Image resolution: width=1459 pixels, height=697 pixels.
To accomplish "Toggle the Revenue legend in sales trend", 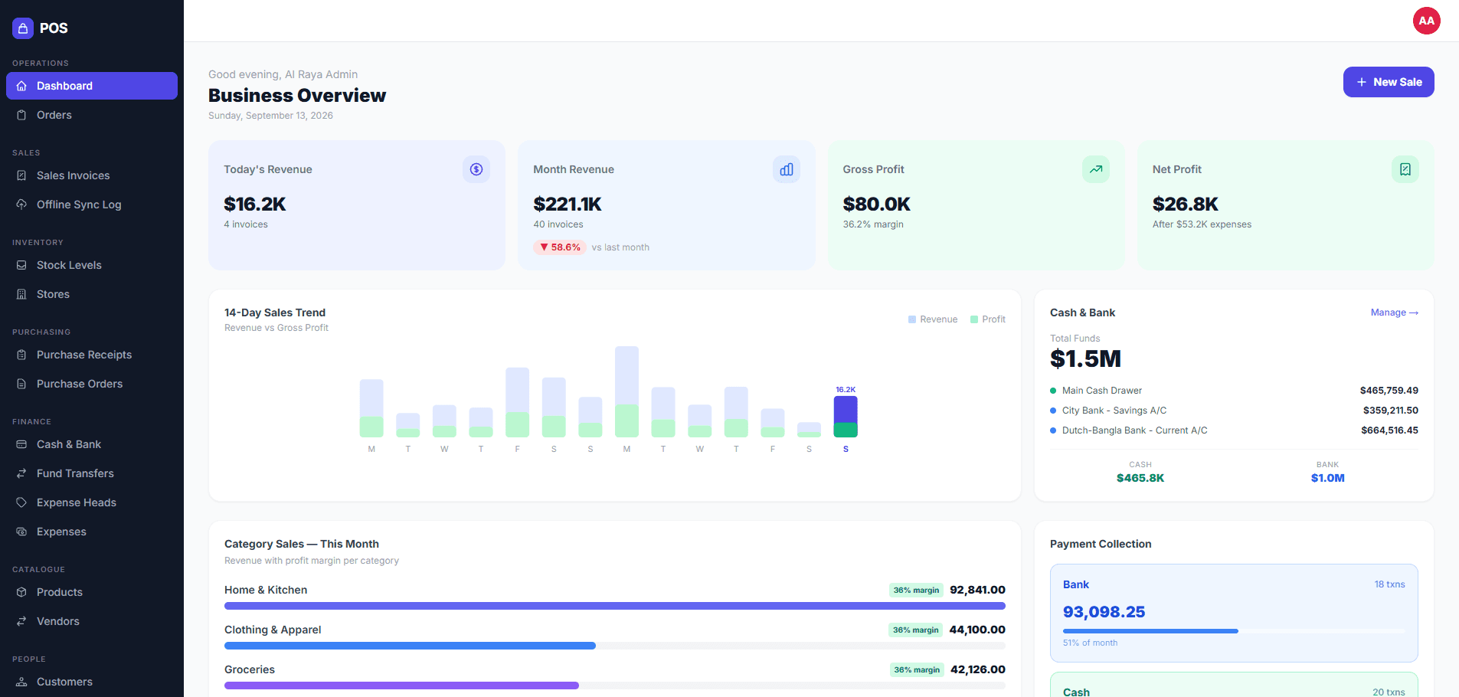I will coord(933,319).
